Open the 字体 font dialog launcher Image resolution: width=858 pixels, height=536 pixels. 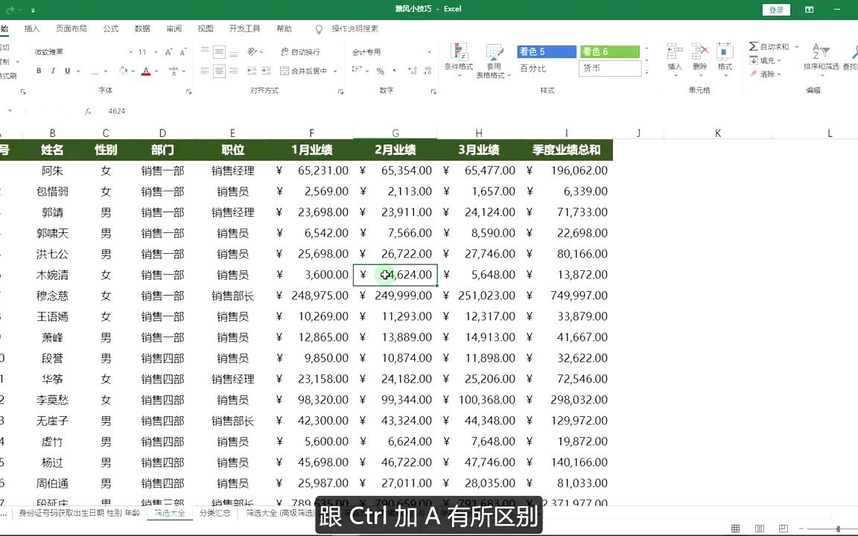(x=188, y=92)
